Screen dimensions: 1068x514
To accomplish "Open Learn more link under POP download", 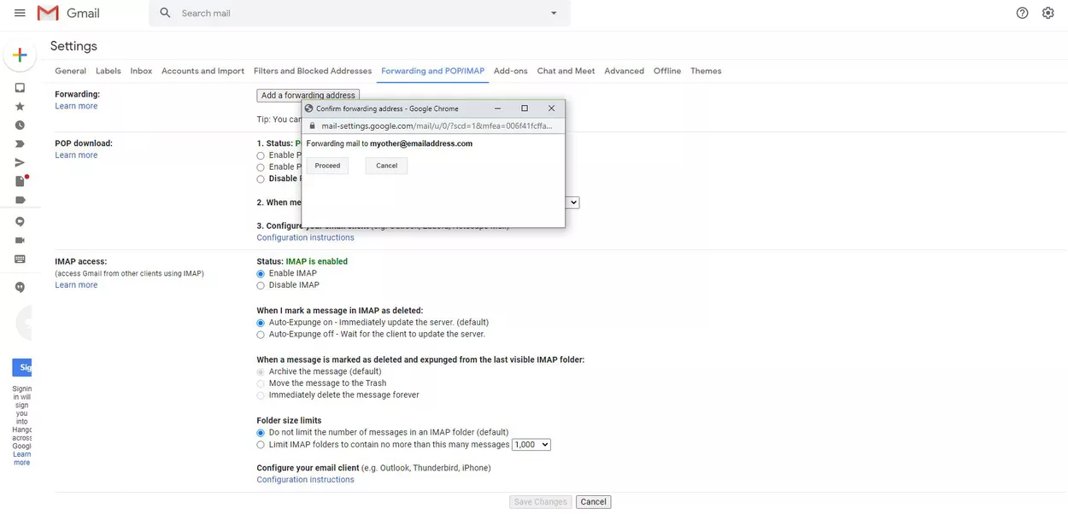I will pyautogui.click(x=76, y=155).
